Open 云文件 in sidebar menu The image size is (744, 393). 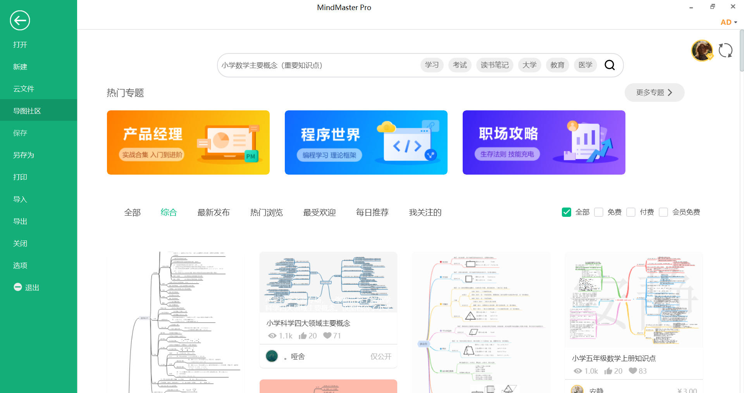[38, 89]
